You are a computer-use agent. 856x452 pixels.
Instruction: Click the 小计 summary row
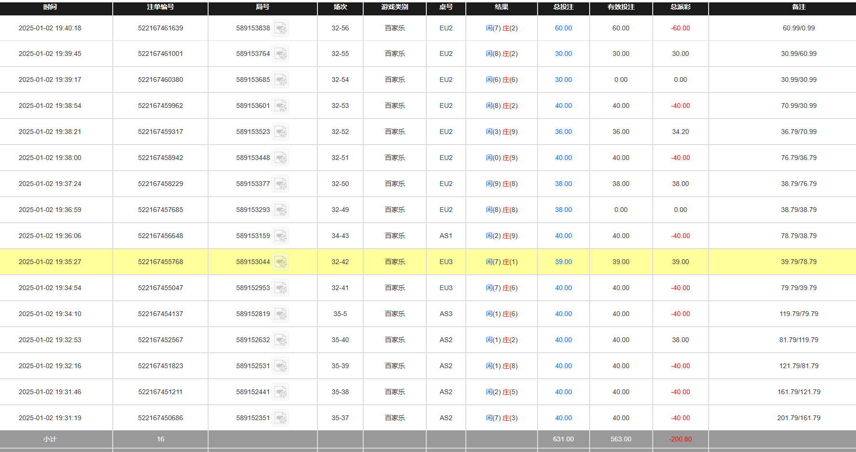tap(50, 439)
